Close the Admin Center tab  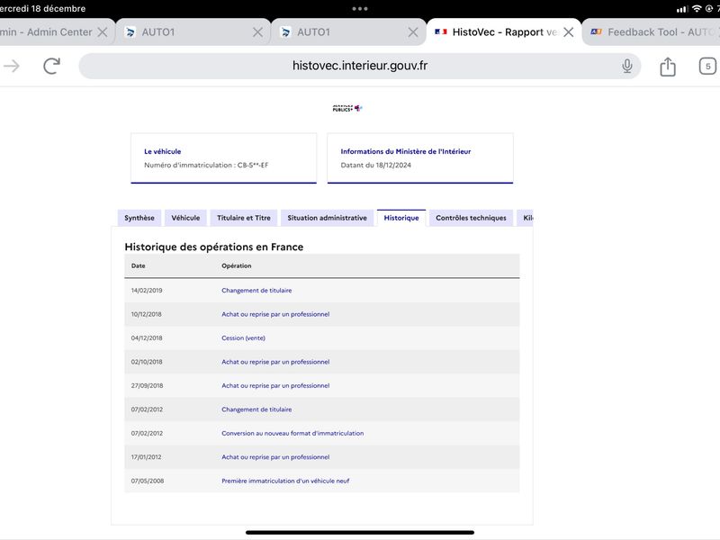pyautogui.click(x=103, y=32)
